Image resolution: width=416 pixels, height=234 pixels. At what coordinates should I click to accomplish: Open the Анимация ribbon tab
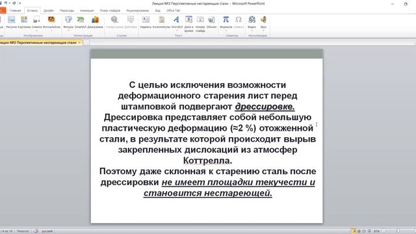pos(86,10)
